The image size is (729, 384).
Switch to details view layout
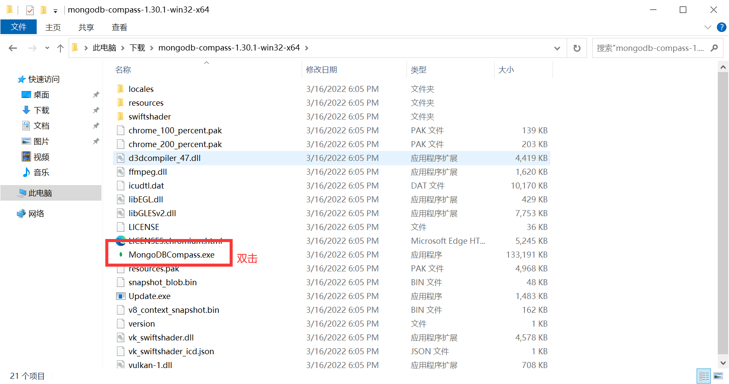click(x=704, y=376)
